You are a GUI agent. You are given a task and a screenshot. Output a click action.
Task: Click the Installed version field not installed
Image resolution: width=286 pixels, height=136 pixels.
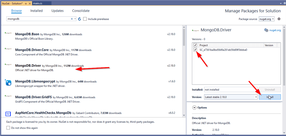tap(231, 90)
